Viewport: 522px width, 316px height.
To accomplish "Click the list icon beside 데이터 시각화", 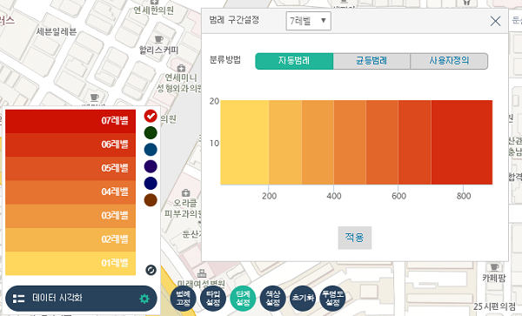I will (18, 299).
